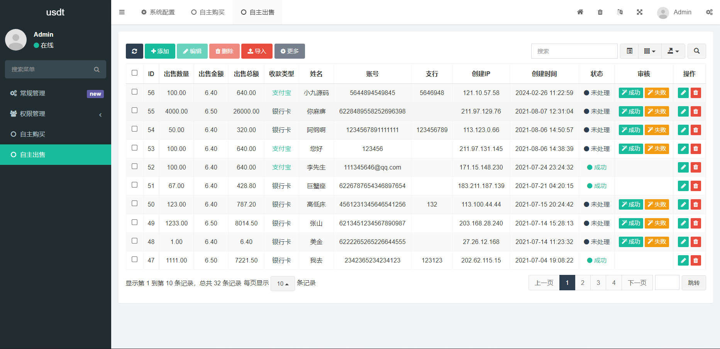Click the sidebar menu search magnifier
Screen dimensions: 720x349
(97, 69)
